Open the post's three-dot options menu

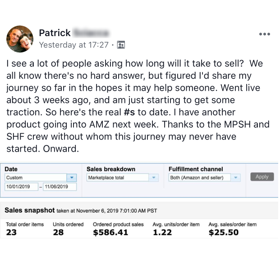(x=265, y=34)
